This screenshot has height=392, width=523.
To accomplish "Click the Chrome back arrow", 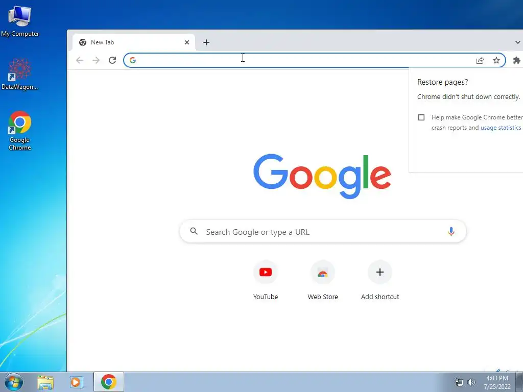I will tap(79, 60).
